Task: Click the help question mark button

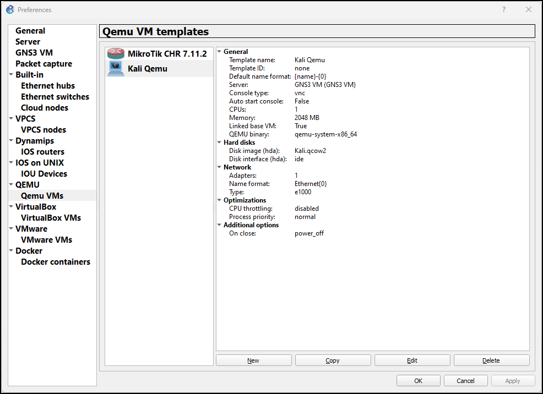Action: pos(504,10)
